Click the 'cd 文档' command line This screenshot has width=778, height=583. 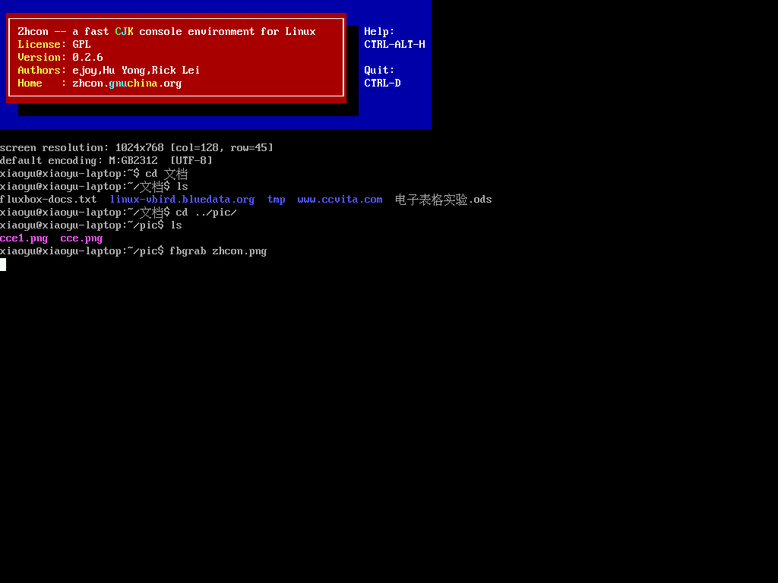[x=93, y=174]
